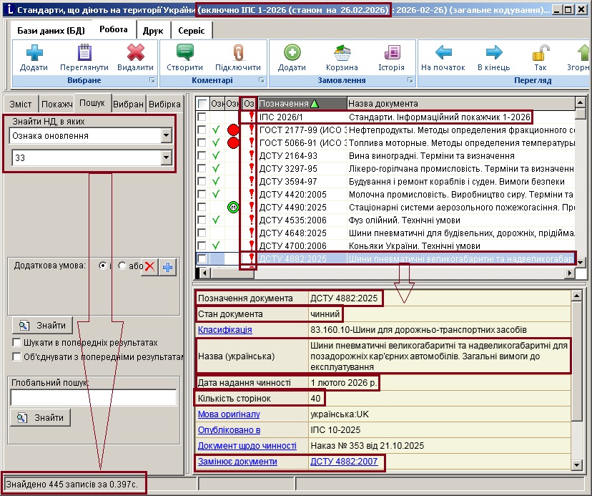Switch to the Друк ribbon tab
Screen dimensions: 592x496
click(x=152, y=31)
